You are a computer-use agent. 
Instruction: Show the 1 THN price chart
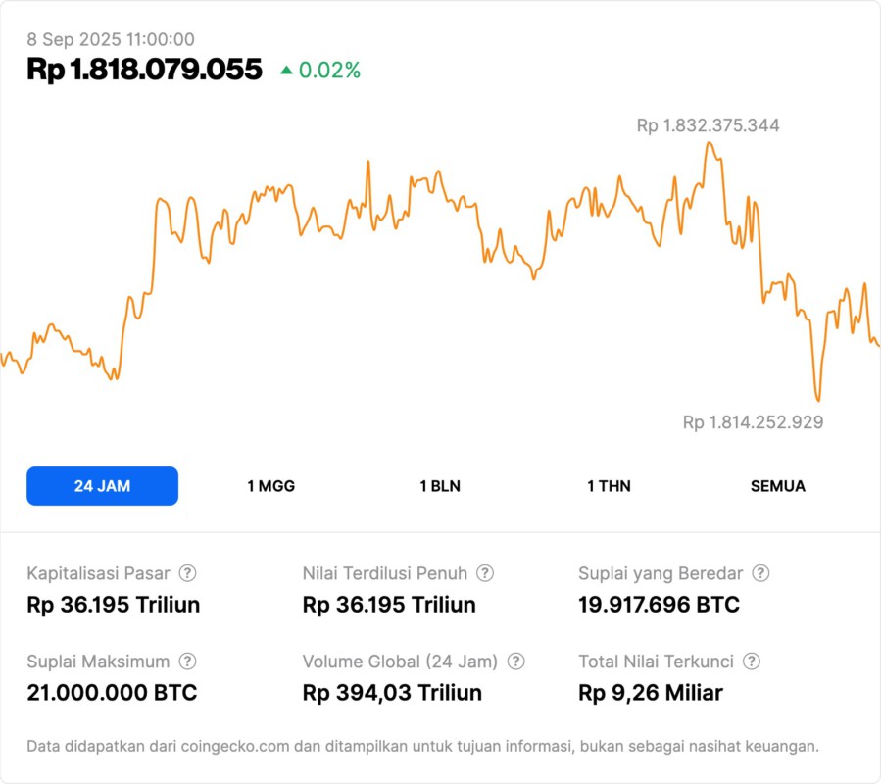(x=609, y=486)
